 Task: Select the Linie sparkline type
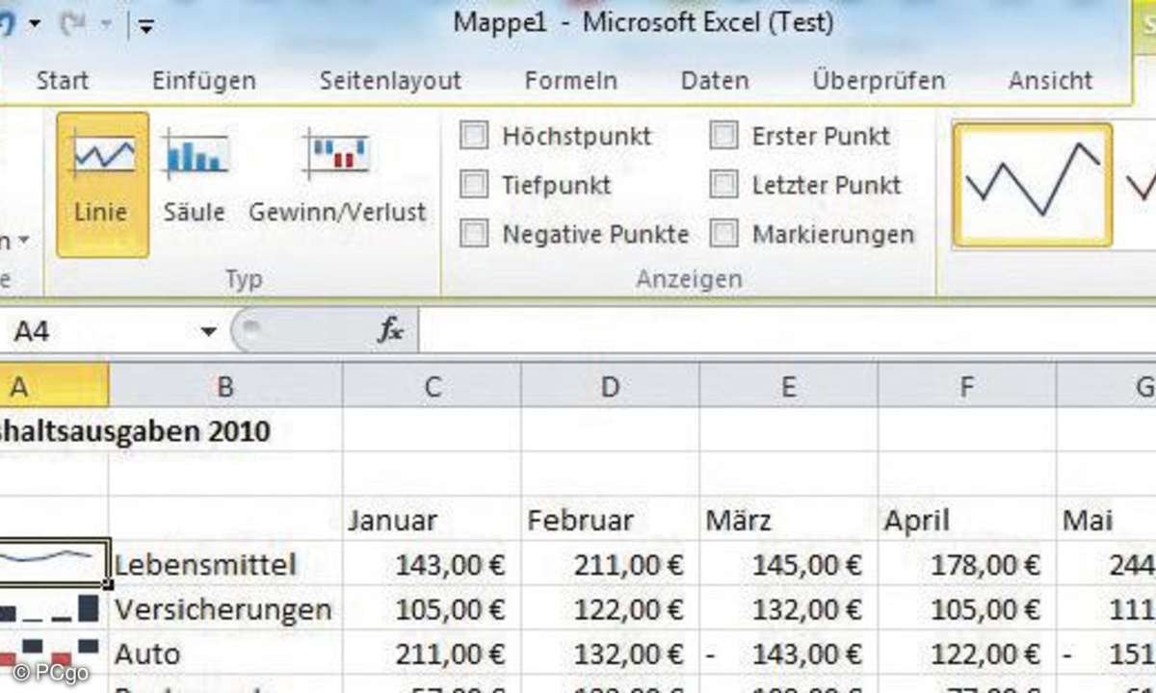102,183
